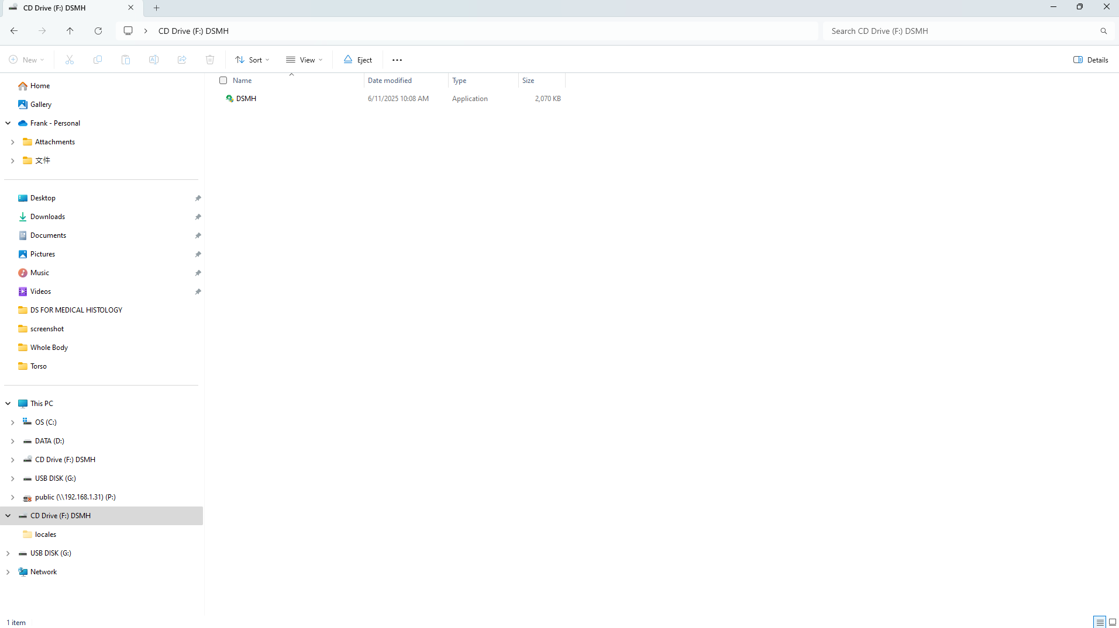Select the details list view icon
The image size is (1119, 628).
(1100, 622)
